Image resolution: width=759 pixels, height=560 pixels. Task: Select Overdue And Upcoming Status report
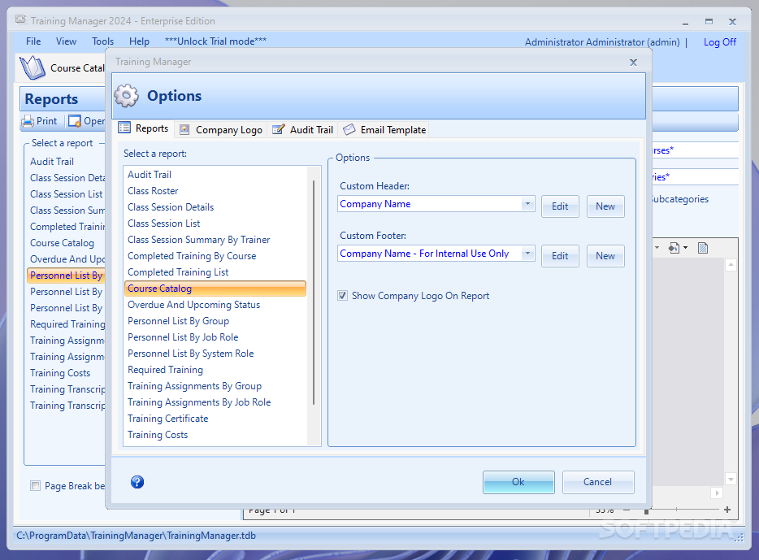215,305
